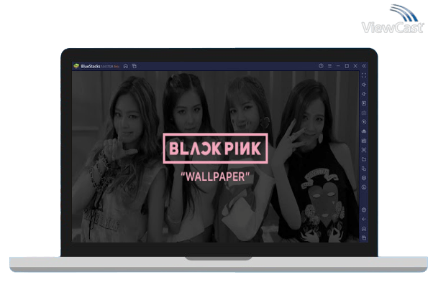Click the play-square icon in sidebar
The height and width of the screenshot is (297, 433).
pos(364,103)
